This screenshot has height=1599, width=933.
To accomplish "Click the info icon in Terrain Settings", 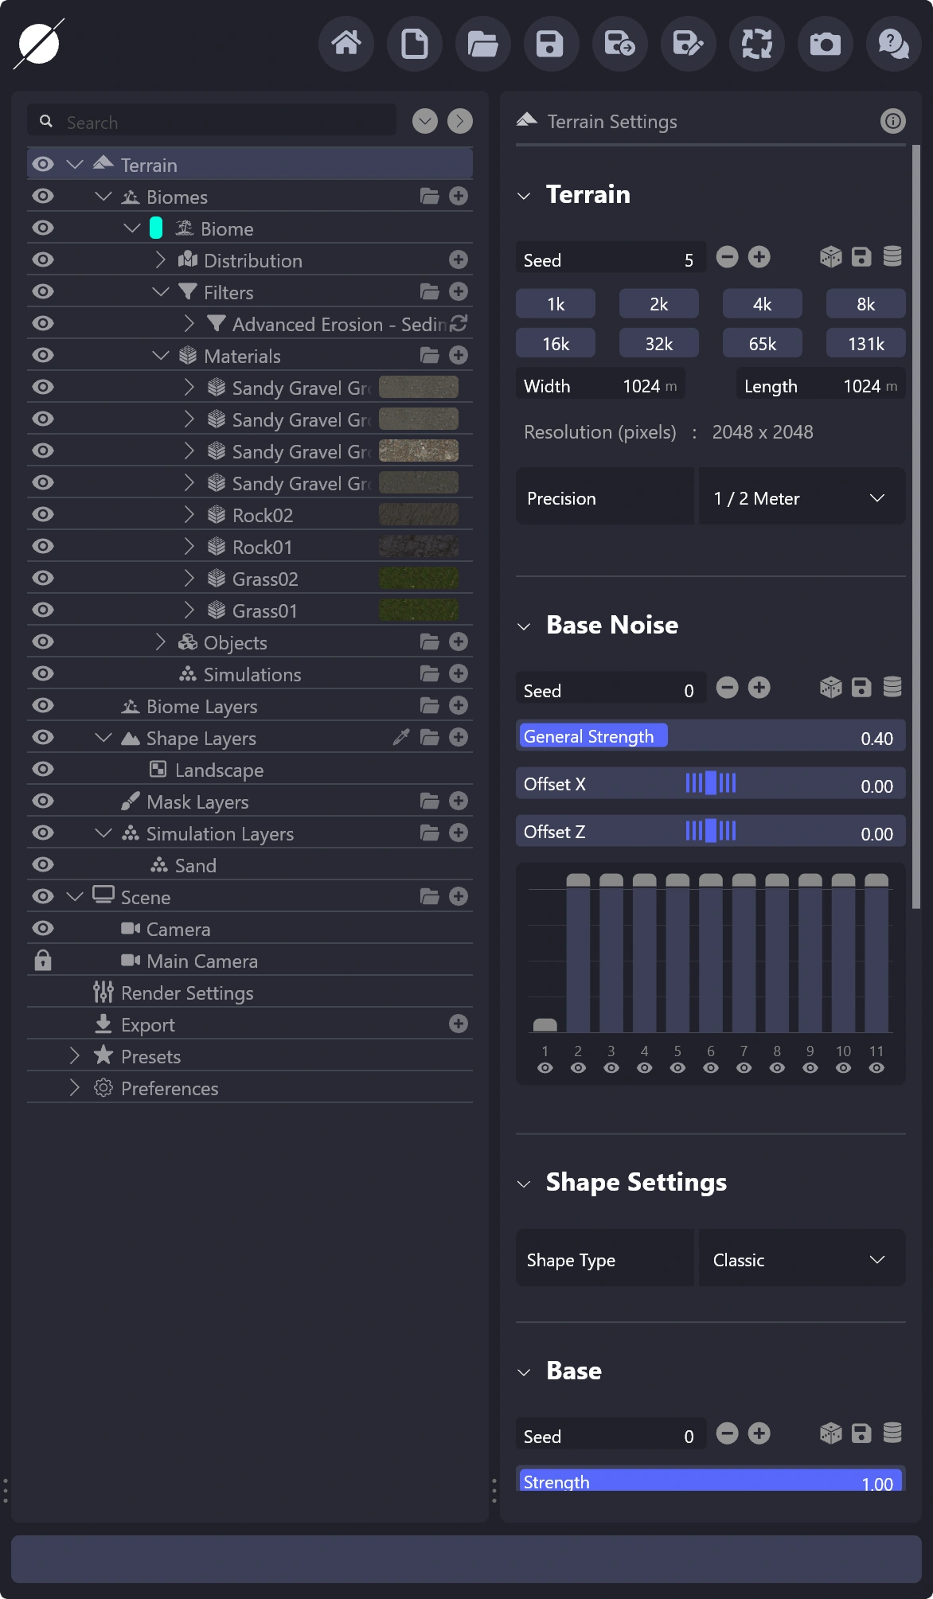I will click(x=893, y=121).
